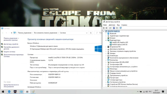Viewport: 167px width, 94px height.
Task: Click Refresh button in System window address bar
Action: pos(91,33)
